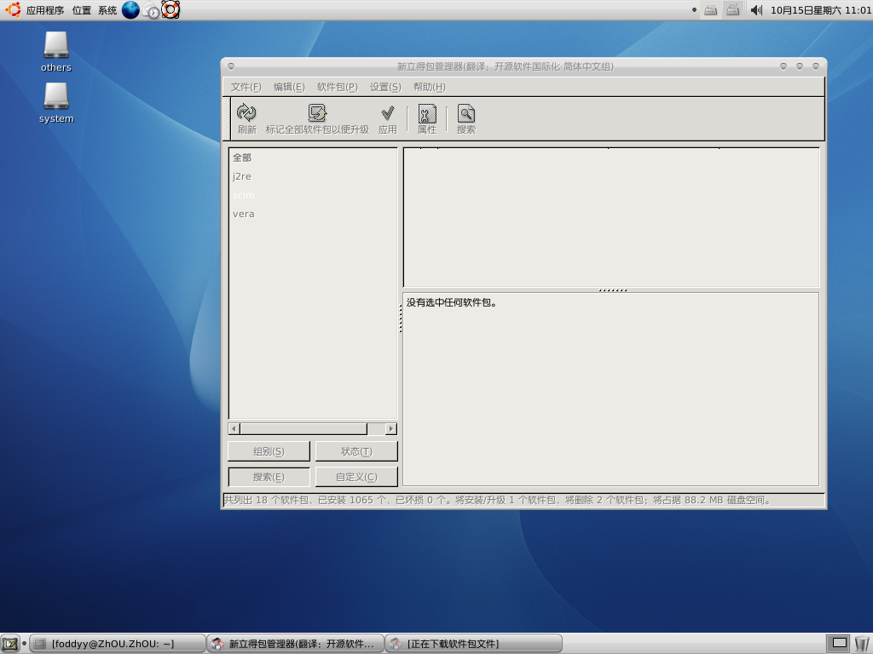Click the window menu button on title bar
Viewport: 873px width, 654px height.
click(x=231, y=66)
